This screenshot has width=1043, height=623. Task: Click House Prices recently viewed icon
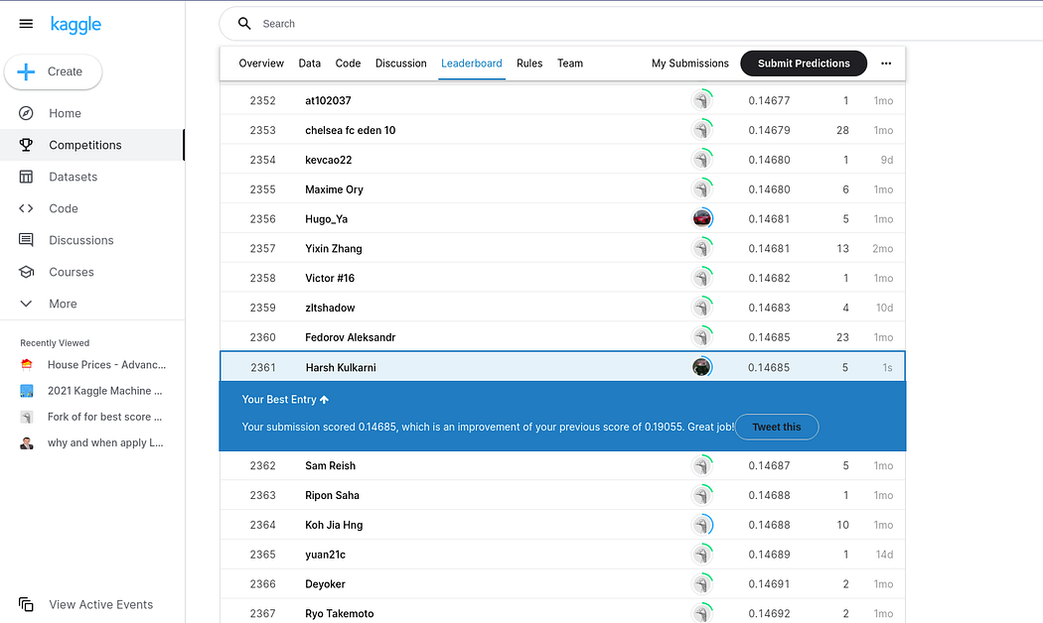pos(27,365)
